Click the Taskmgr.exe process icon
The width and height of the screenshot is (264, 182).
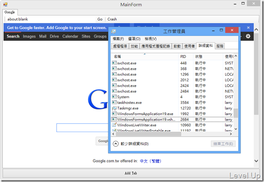point(114,108)
